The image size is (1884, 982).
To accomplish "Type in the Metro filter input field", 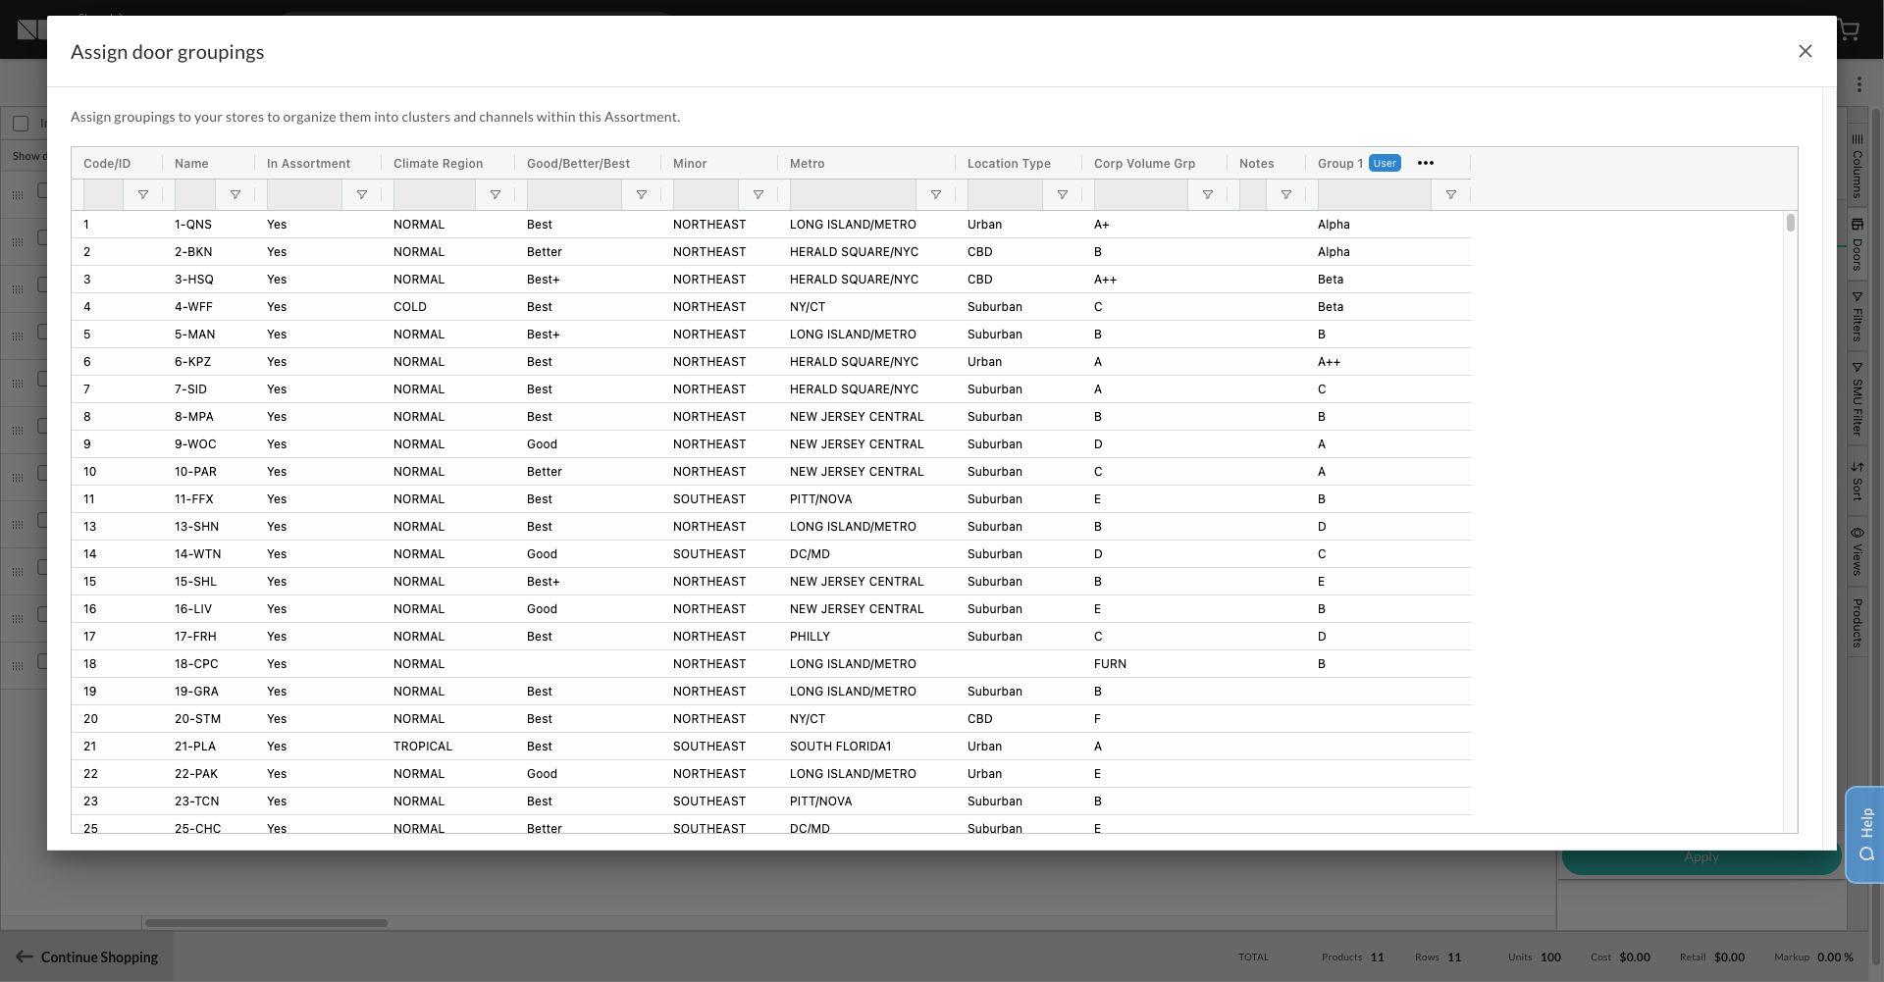I will (852, 195).
